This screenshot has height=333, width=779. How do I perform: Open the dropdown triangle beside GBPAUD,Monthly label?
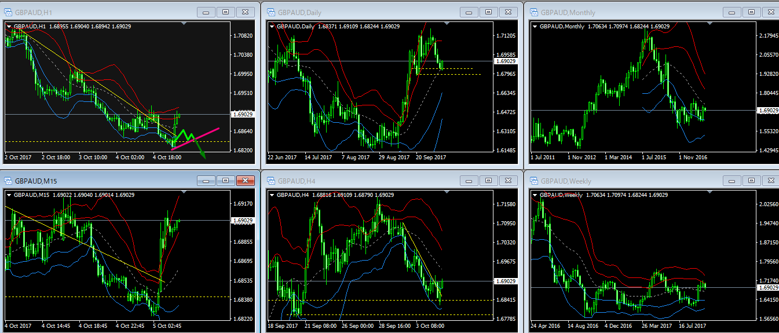534,26
